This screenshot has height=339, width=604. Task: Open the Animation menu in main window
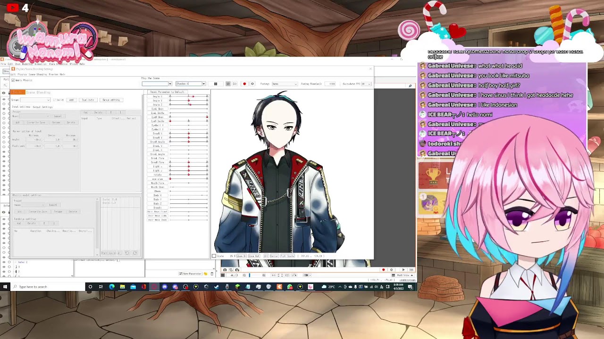click(x=40, y=64)
